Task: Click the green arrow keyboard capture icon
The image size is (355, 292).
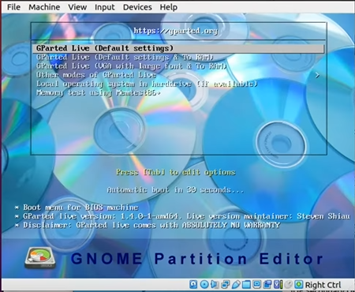Action: pos(299,284)
